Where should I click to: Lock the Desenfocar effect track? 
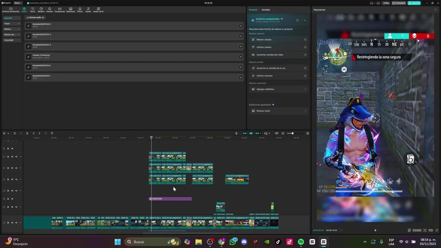(x=8, y=199)
